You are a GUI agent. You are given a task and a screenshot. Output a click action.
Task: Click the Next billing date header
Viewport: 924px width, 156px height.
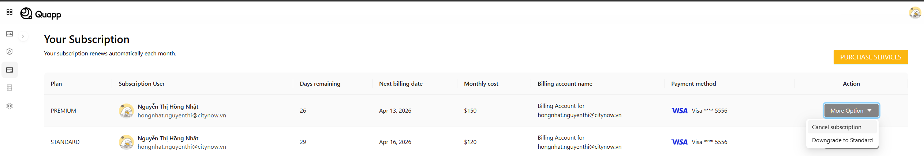(401, 83)
